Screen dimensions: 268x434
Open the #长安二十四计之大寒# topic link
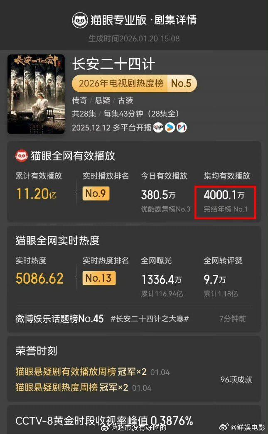coord(150,319)
